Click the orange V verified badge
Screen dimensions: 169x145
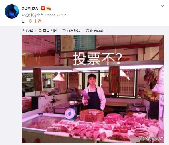tap(43, 8)
